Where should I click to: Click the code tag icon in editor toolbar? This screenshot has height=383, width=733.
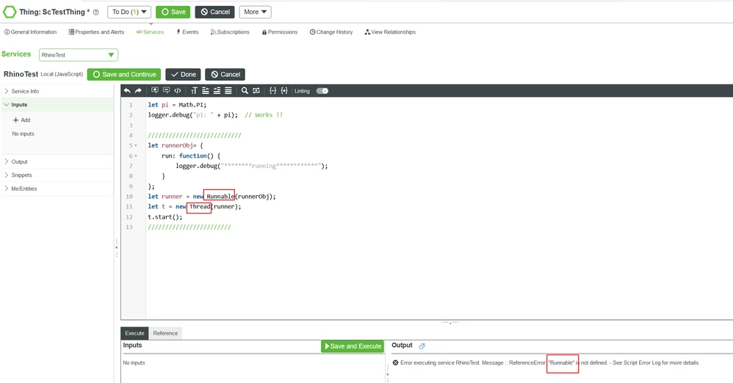click(x=178, y=90)
